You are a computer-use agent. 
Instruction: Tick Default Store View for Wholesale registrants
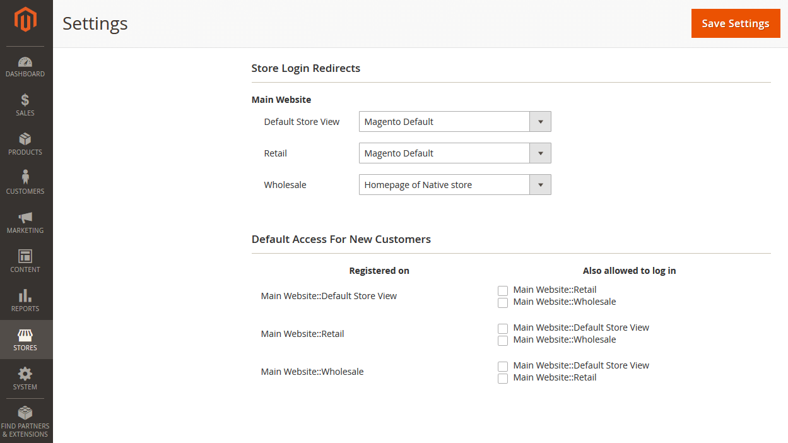[503, 367]
